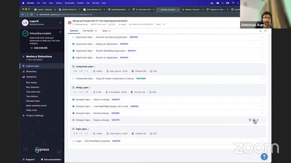The width and height of the screenshot is (291, 163).
Task: Click the LA organization avatar
Action: click(25, 23)
